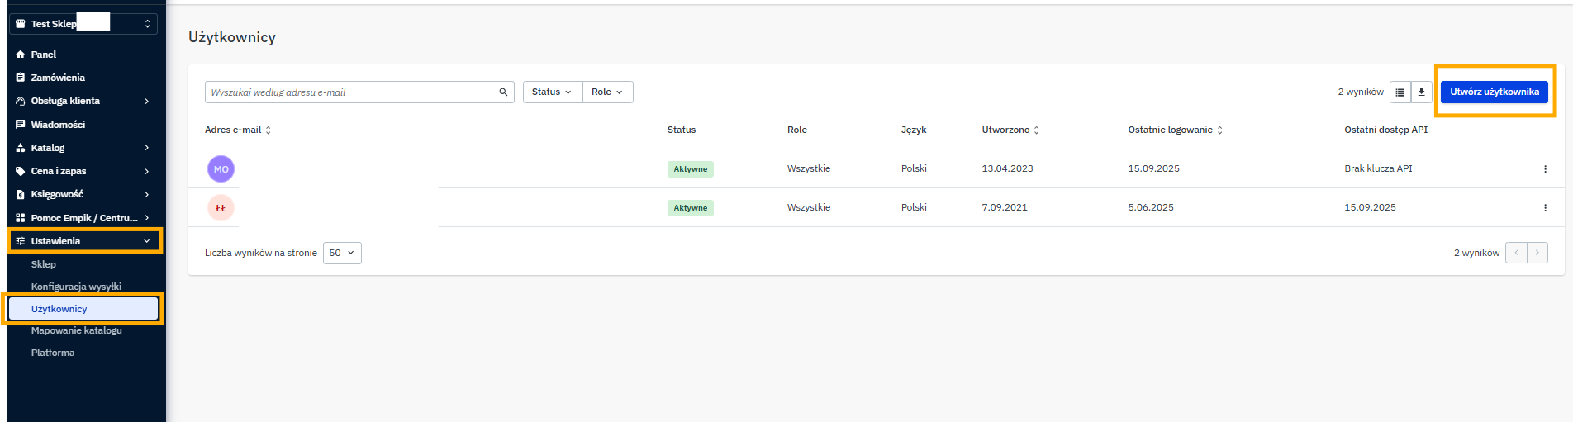The height and width of the screenshot is (422, 1573).
Task: Expand the Katalog sidebar menu
Action: point(83,148)
